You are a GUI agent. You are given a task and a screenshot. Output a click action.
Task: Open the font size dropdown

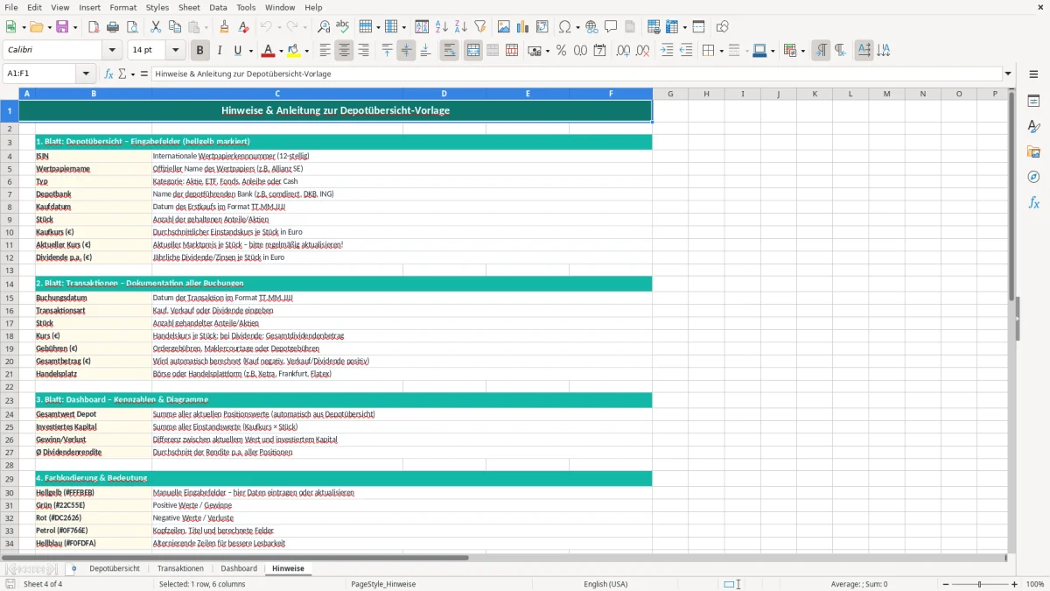(176, 51)
